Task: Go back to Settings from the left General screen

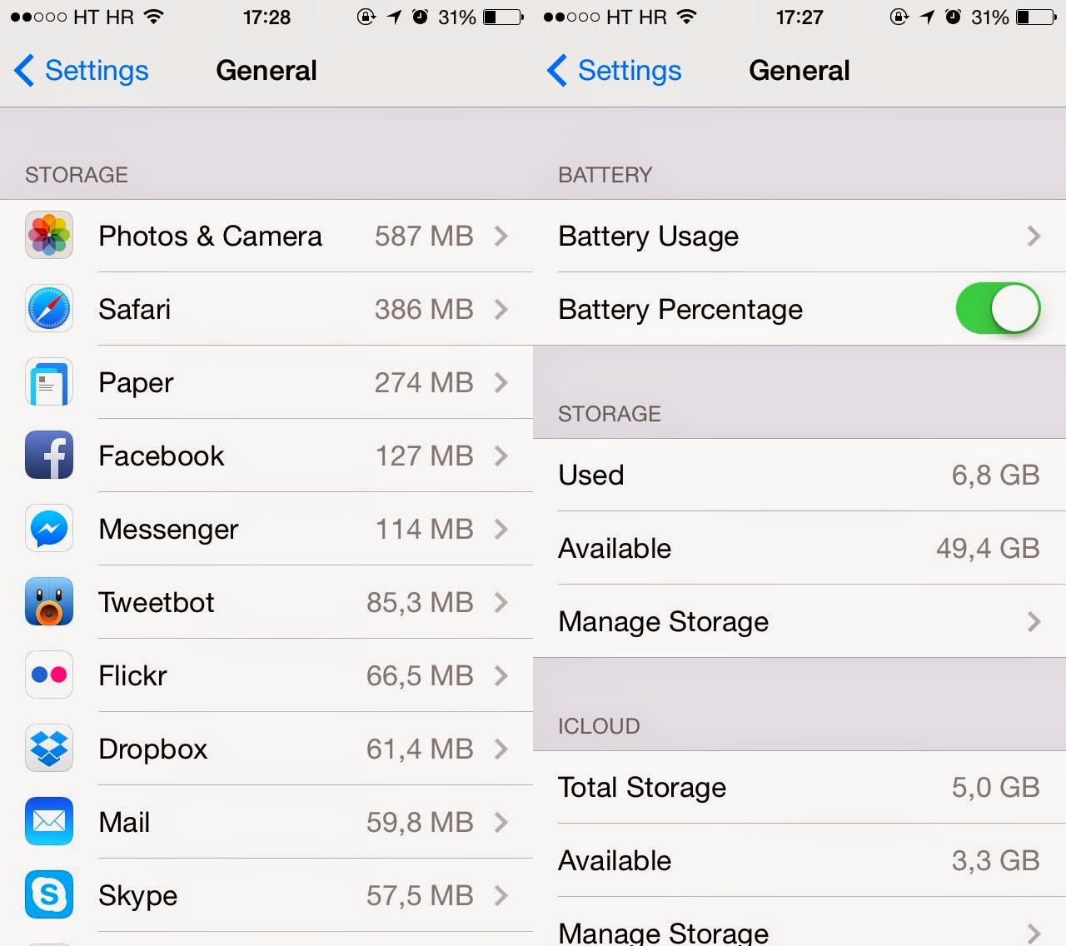Action: coord(82,71)
